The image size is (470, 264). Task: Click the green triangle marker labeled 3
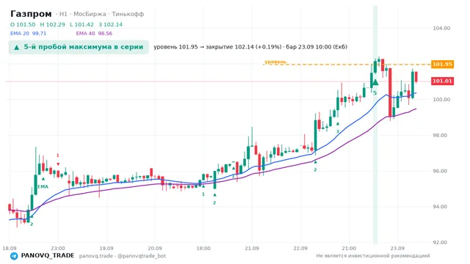coord(338,124)
